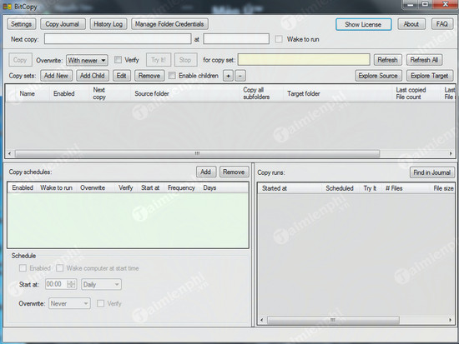Open the Settings button
459x344 pixels.
(x=21, y=24)
